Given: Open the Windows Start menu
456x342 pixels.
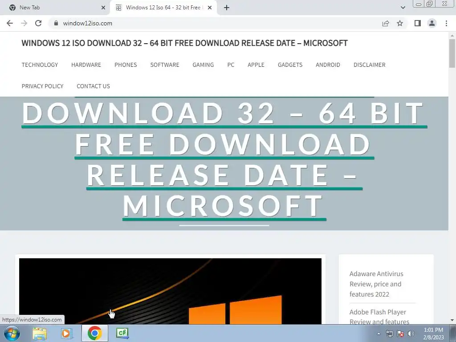Looking at the screenshot, I should click(x=12, y=333).
